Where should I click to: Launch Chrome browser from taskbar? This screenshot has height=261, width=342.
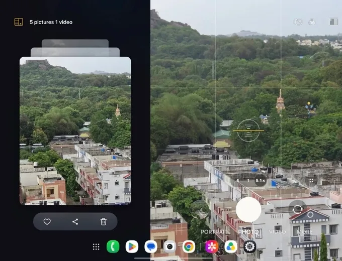click(x=189, y=246)
